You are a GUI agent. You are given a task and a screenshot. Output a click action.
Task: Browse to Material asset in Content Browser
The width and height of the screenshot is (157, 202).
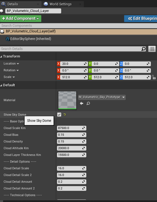coord(88,103)
